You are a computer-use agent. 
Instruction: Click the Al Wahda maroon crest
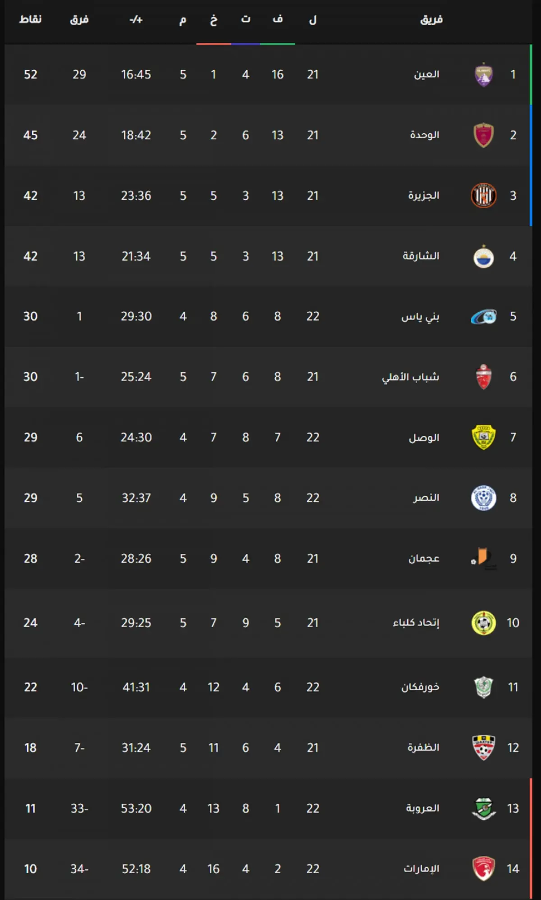484,135
